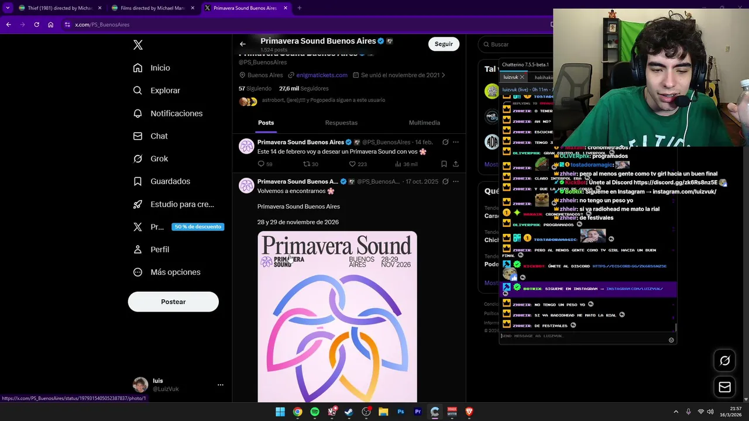Image resolution: width=749 pixels, height=421 pixels.
Task: Open the browser tab list dropdown
Action: 8,8
